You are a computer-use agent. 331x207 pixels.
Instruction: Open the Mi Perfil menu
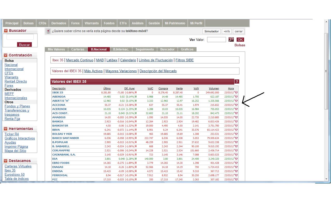click(x=196, y=23)
